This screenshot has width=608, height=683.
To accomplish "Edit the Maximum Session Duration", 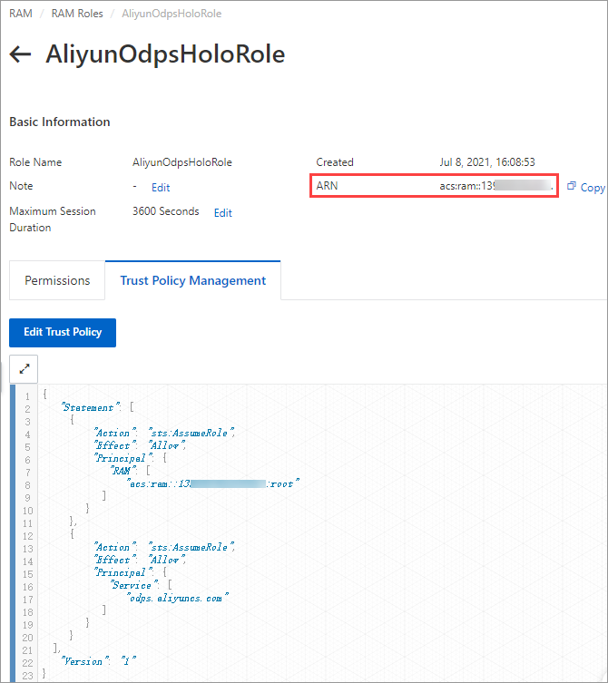I will point(222,212).
